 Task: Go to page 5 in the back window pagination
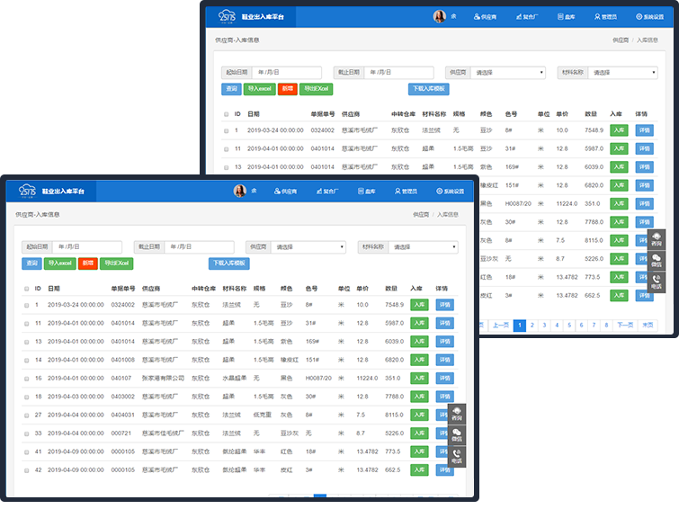[569, 326]
